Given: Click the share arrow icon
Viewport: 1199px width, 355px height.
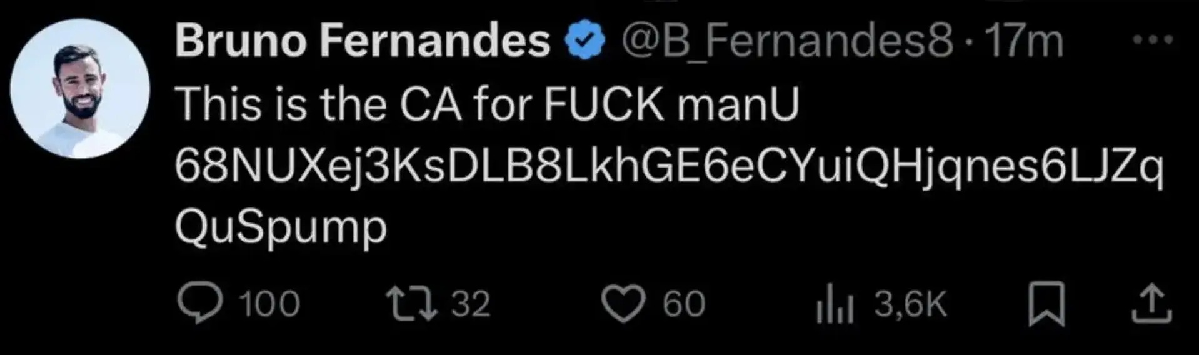Looking at the screenshot, I should pos(1151,304).
